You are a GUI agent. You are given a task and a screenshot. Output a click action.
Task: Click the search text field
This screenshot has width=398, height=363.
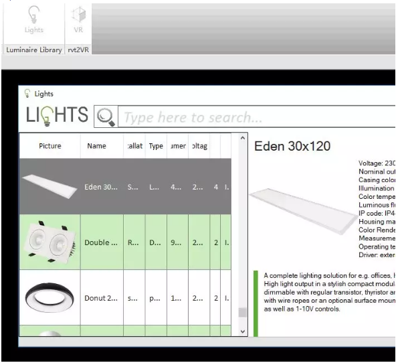point(257,117)
